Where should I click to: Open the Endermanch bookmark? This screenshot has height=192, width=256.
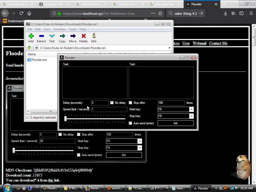[x=14, y=21]
